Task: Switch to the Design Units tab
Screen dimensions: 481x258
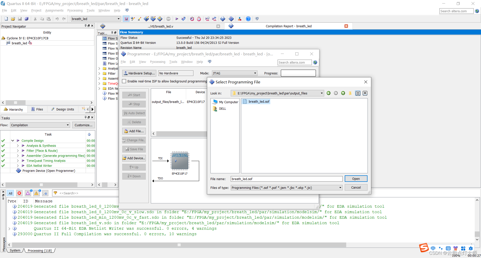Action: pyautogui.click(x=63, y=109)
